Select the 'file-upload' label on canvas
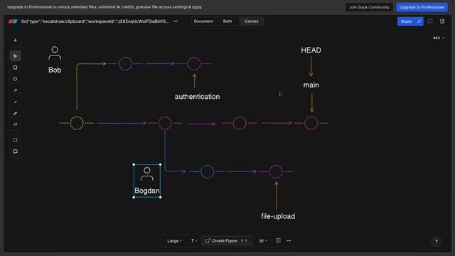This screenshot has height=256, width=455. click(278, 216)
